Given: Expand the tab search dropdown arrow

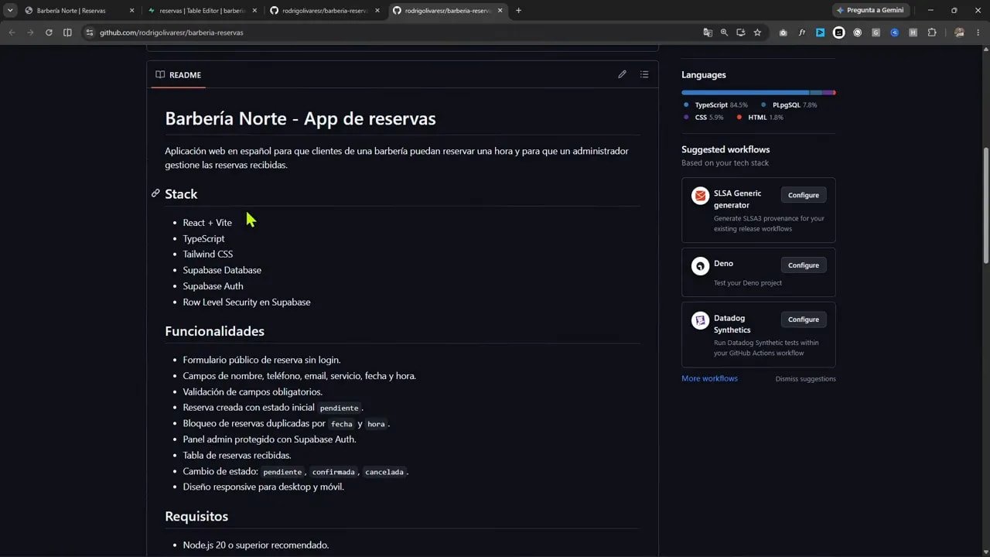Looking at the screenshot, I should tap(10, 10).
